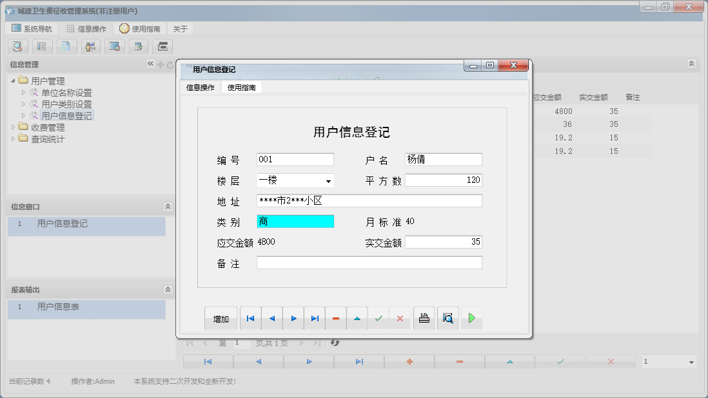
Task: Click the print icon in the registration dialog
Action: 424,317
